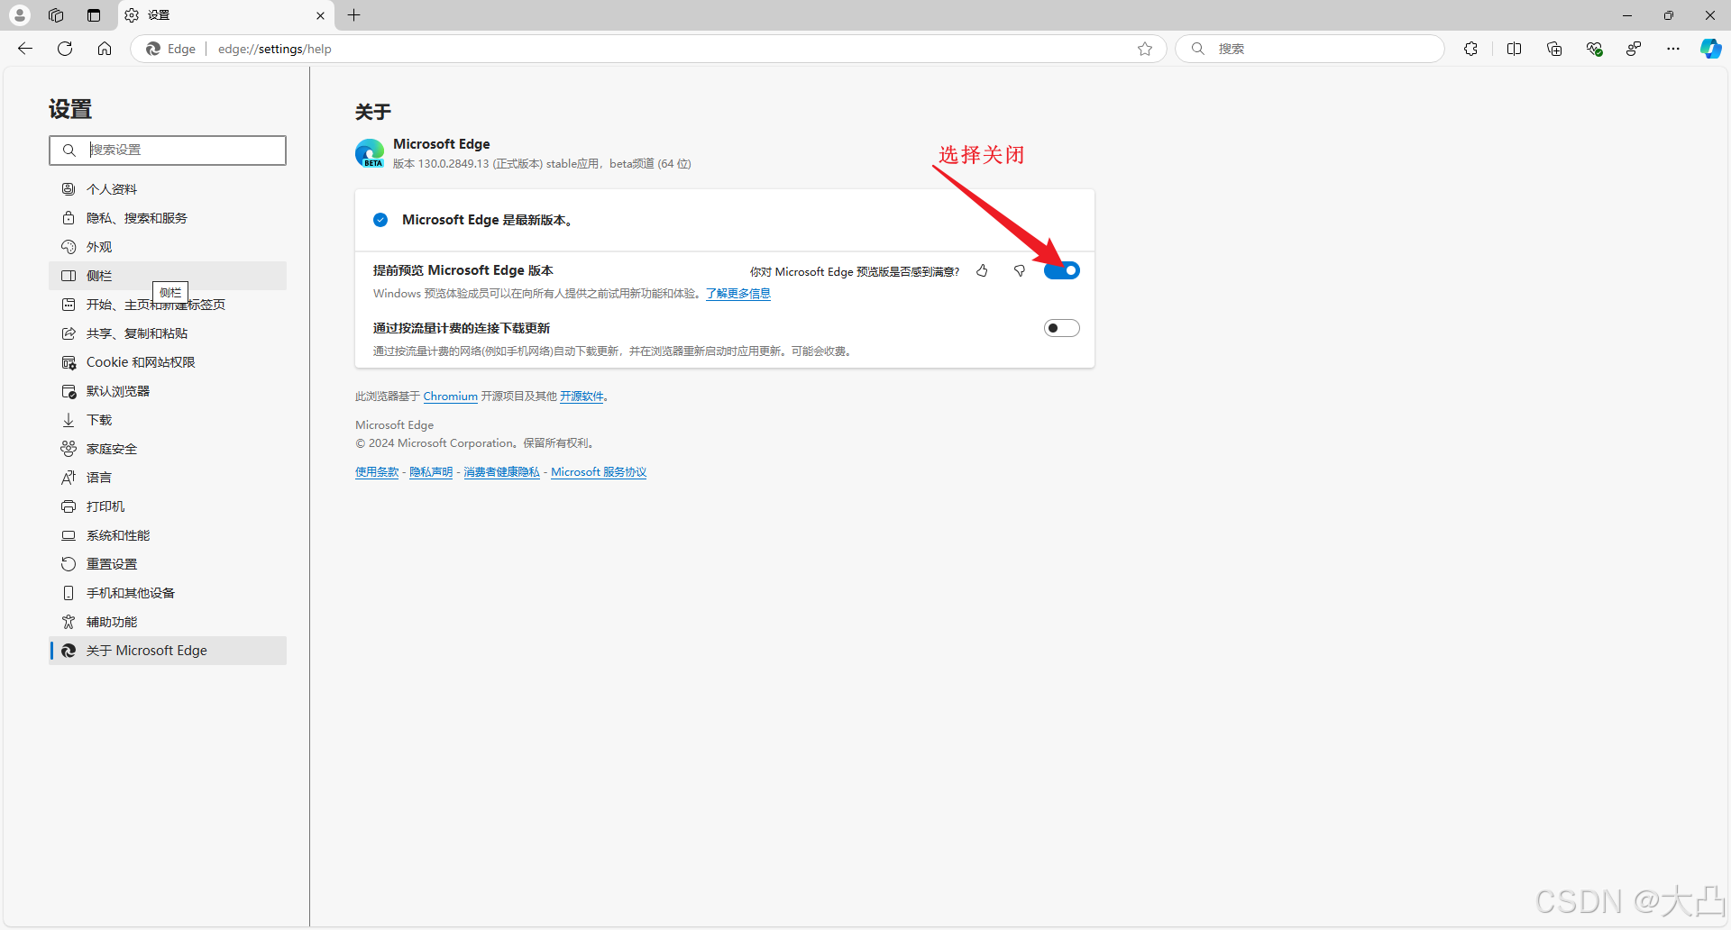Refresh the settings page
The width and height of the screenshot is (1731, 930).
65,49
